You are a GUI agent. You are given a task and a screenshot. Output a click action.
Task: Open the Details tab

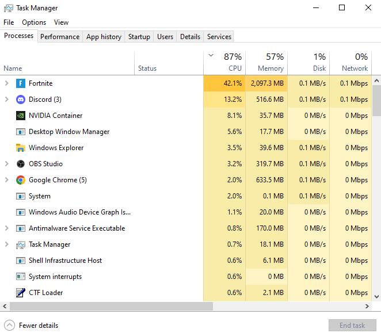(190, 37)
